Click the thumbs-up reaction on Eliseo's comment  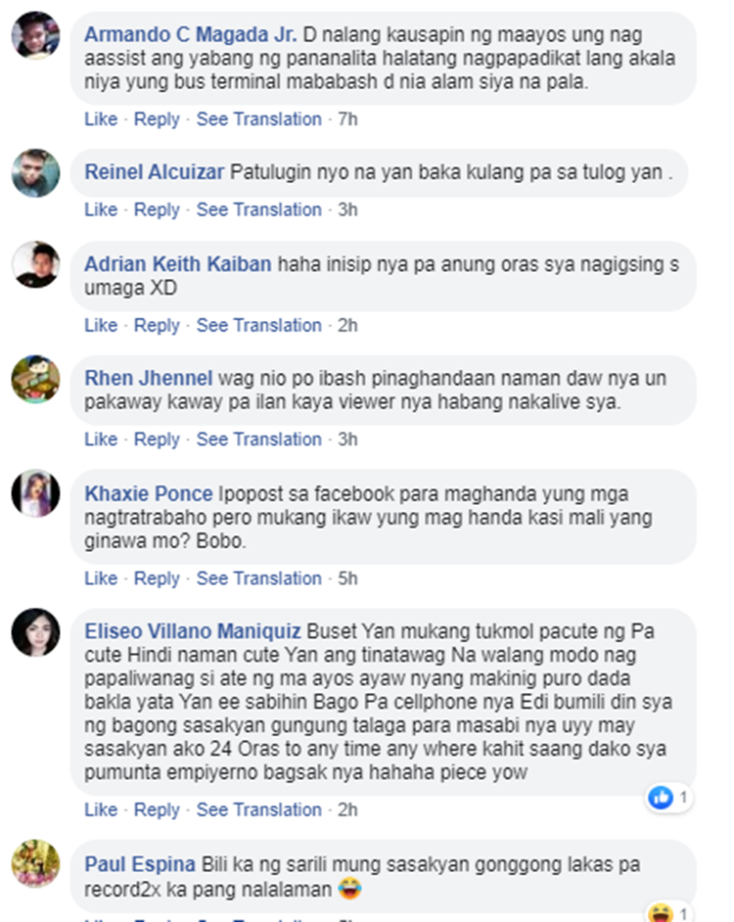tap(661, 798)
